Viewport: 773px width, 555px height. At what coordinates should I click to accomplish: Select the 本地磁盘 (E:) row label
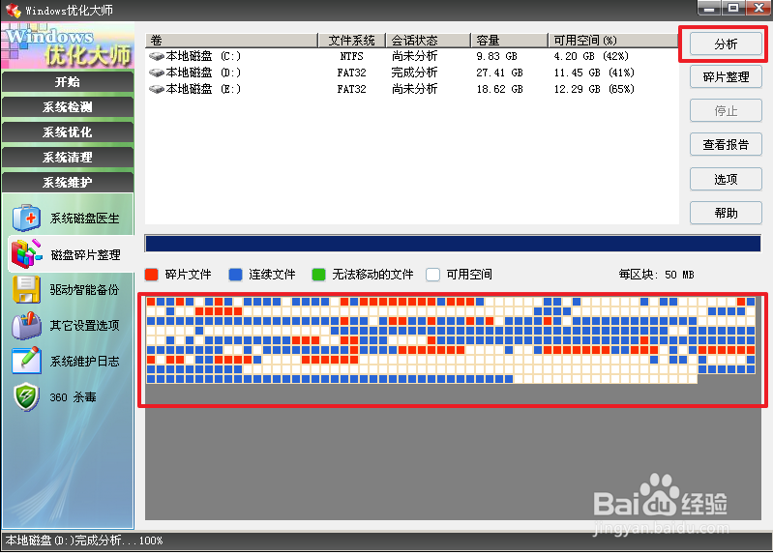tap(203, 89)
